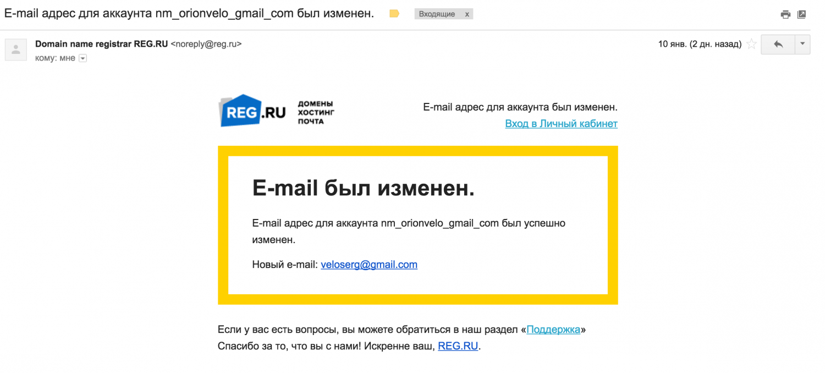Click the E-mail был изменен heading
The height and width of the screenshot is (373, 825).
pos(363,188)
